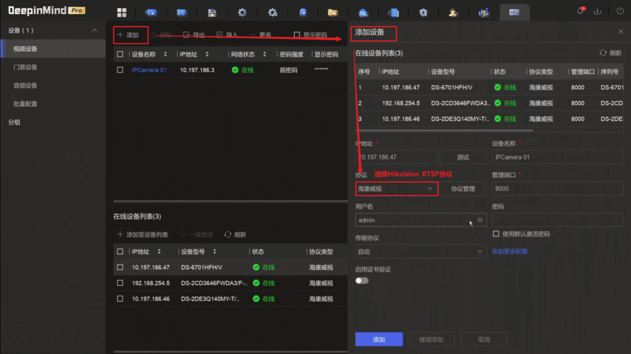Expand the 传输协议 dropdown set to 自动
This screenshot has width=631, height=354.
point(420,251)
